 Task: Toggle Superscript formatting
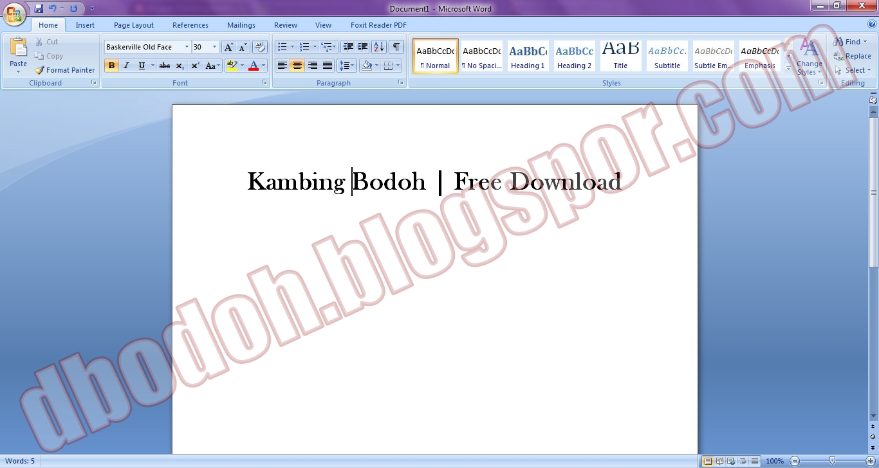(x=195, y=66)
